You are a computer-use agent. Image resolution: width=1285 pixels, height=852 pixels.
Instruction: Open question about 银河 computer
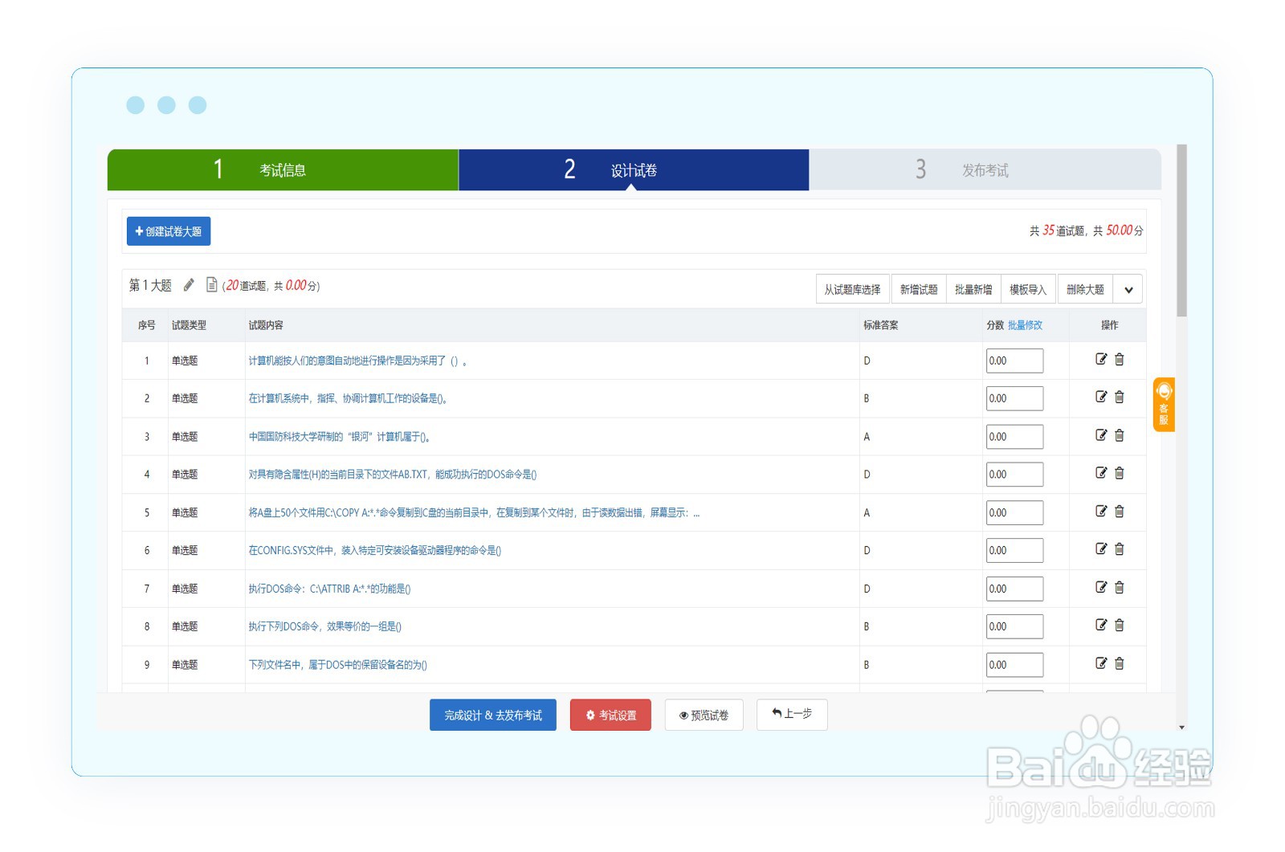pos(340,437)
